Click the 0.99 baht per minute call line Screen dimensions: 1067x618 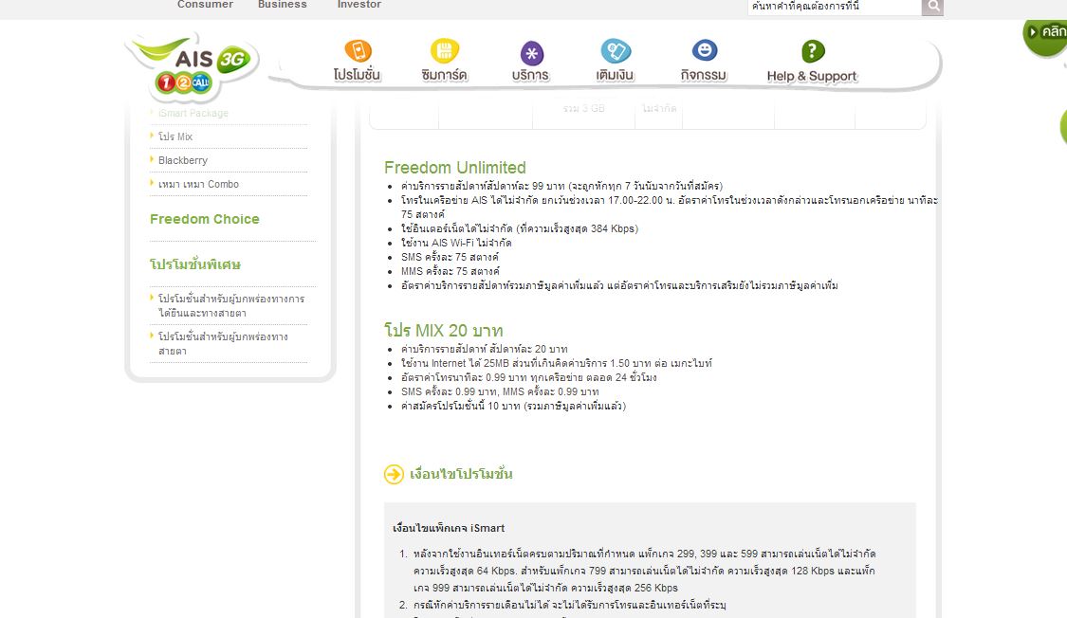[x=528, y=377]
